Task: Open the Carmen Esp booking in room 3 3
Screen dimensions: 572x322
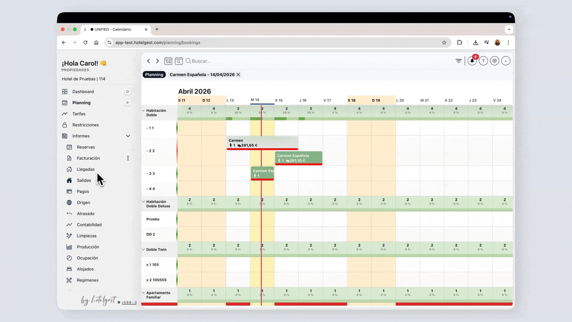Action: (x=262, y=174)
